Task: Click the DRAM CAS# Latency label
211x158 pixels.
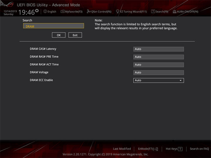Action: [x=43, y=49]
